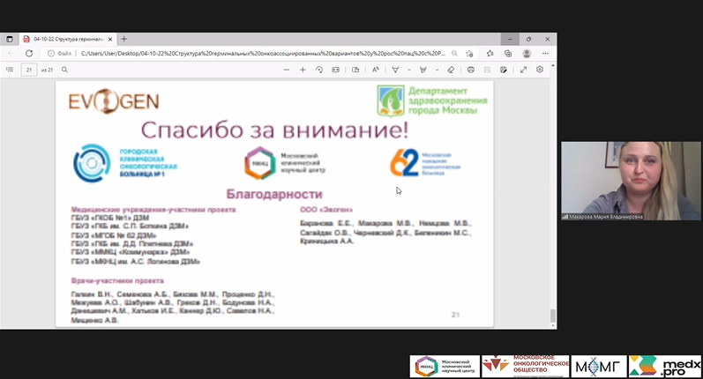Click the PDF Save as icon
Image resolution: width=703 pixels, height=379 pixels.
[504, 70]
